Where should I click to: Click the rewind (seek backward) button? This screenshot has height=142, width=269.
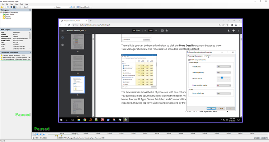(41, 134)
